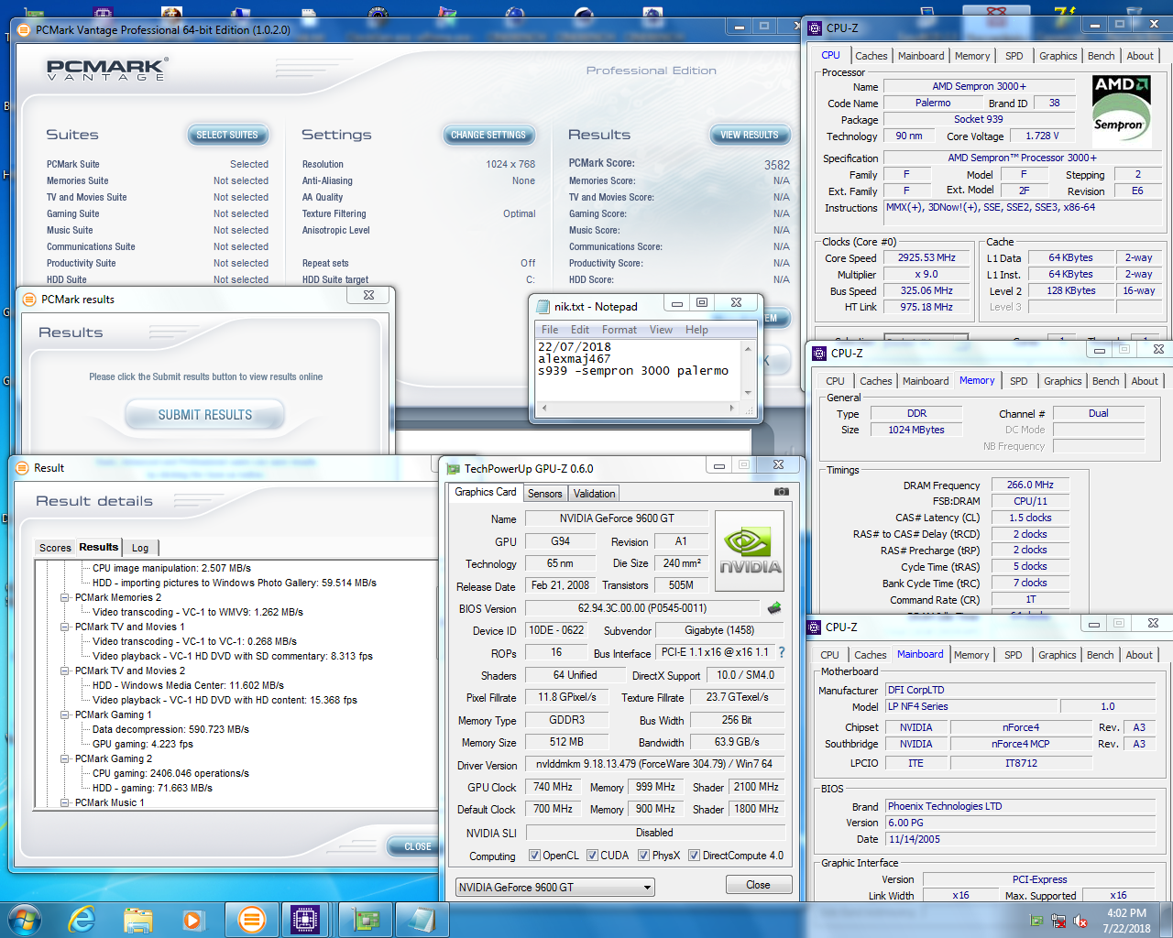Click the DRAM Frequency value 266.0 MHz

[1030, 485]
